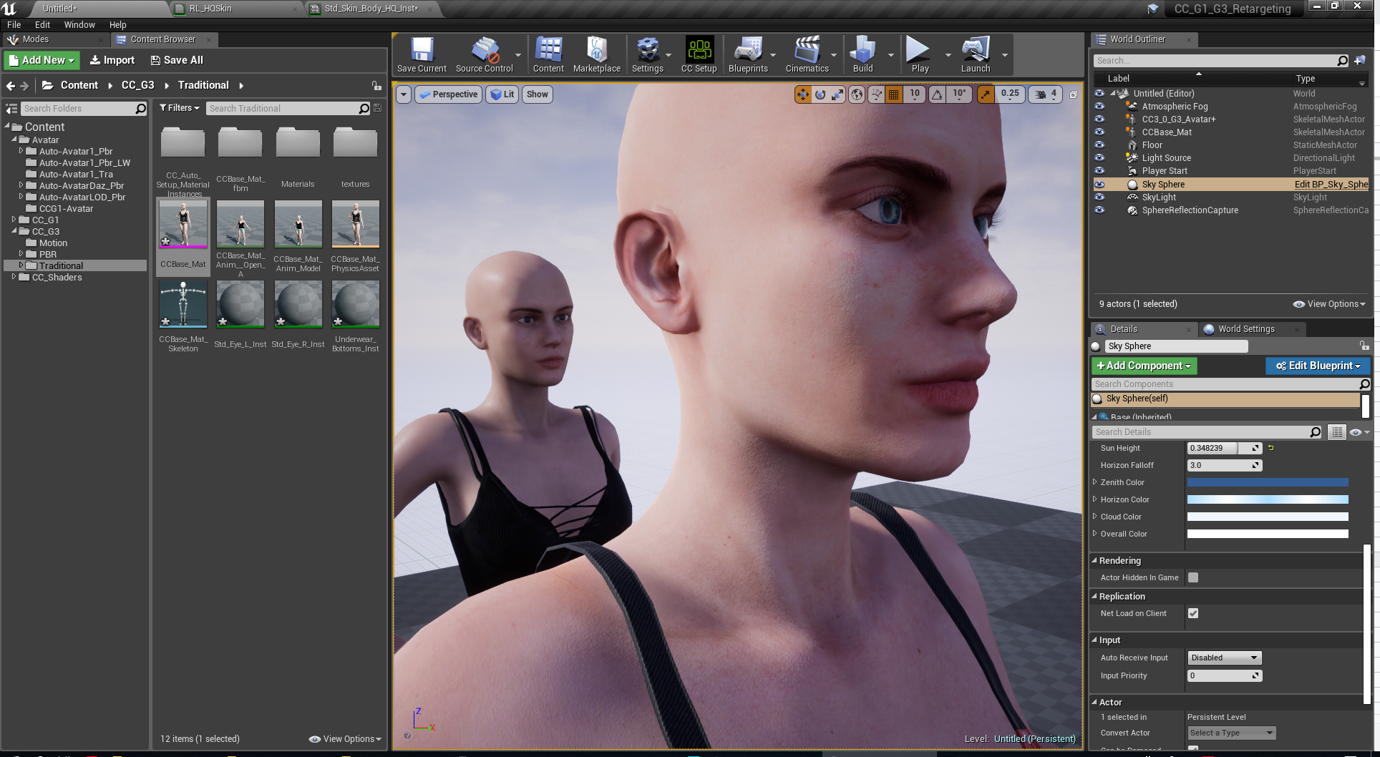Open the Content toolbar icon
The height and width of the screenshot is (757, 1380).
(548, 55)
